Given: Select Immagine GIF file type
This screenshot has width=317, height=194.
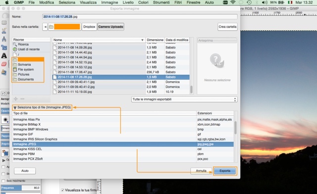Looking at the screenshot, I should coord(123,135).
